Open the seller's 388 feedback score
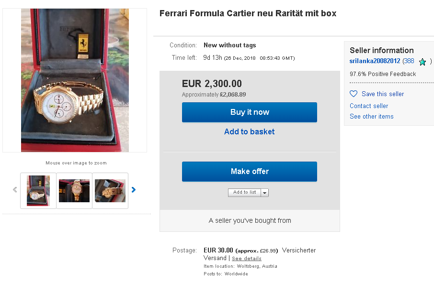The width and height of the screenshot is (434, 284). click(409, 61)
